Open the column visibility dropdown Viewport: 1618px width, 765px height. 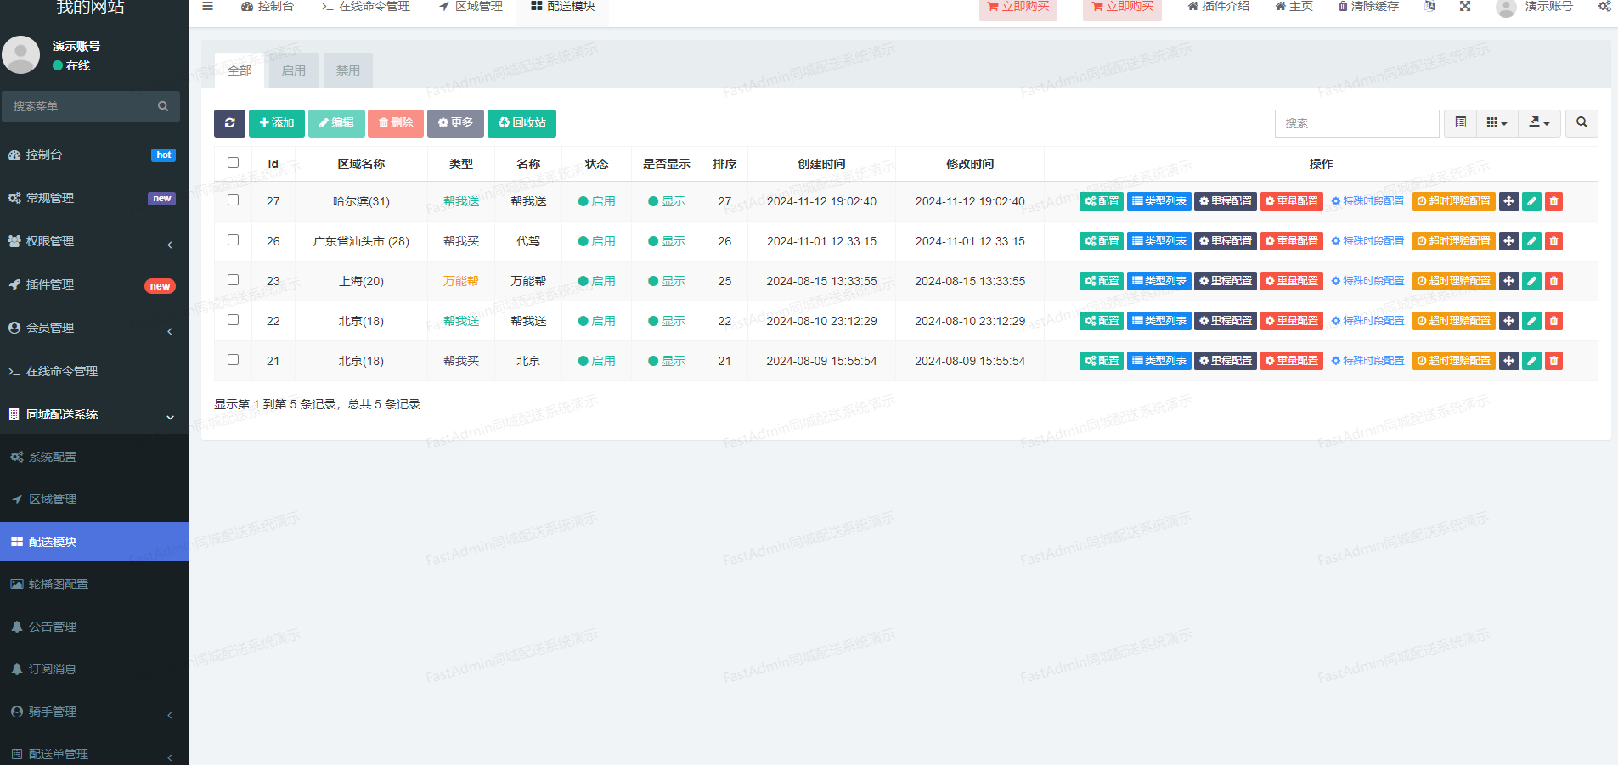1497,123
